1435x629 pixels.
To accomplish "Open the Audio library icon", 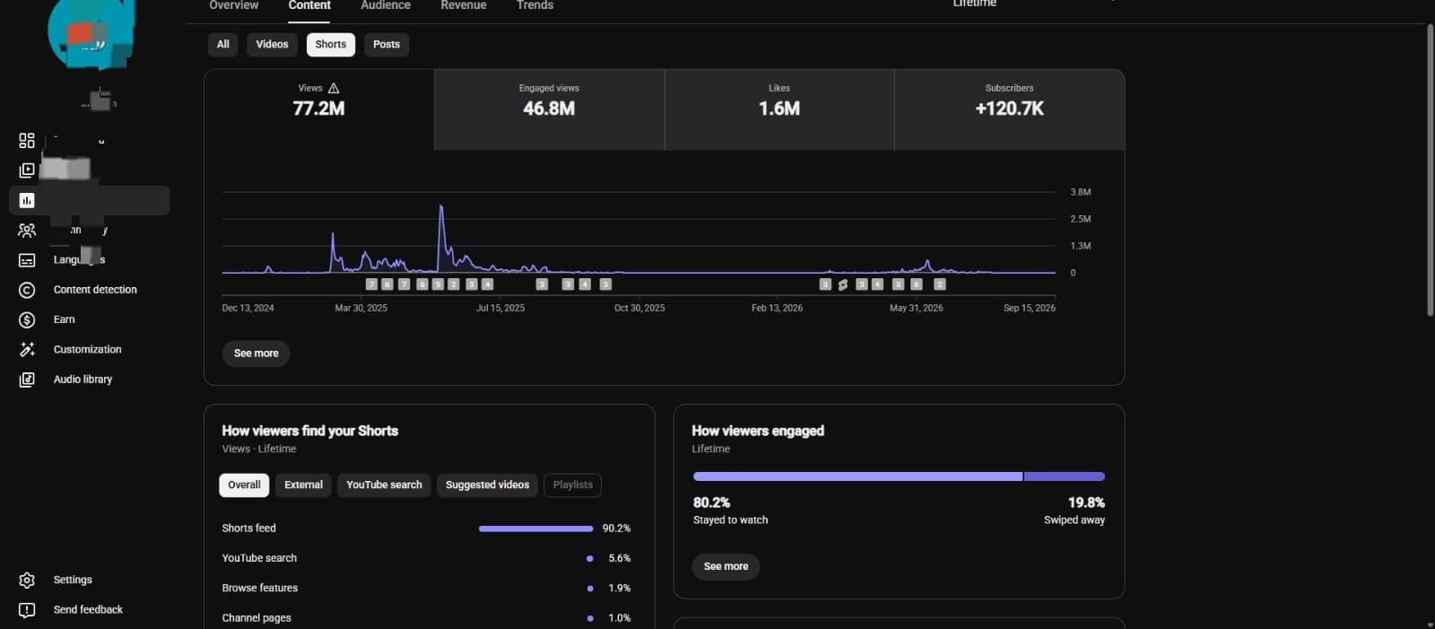I will [x=27, y=380].
